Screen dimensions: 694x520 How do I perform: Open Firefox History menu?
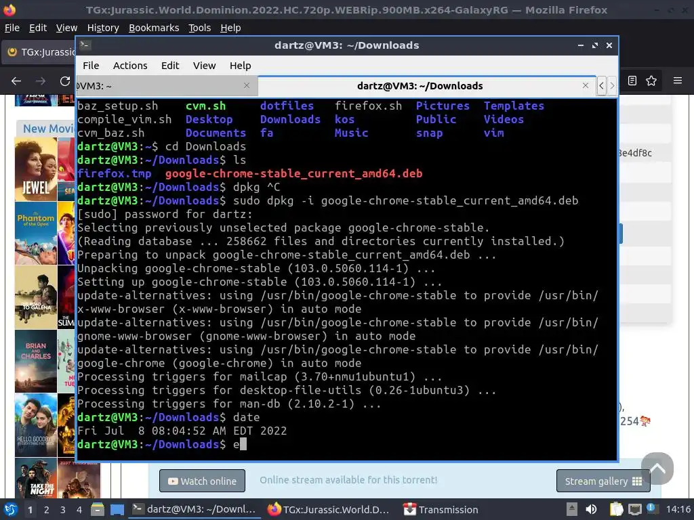103,28
